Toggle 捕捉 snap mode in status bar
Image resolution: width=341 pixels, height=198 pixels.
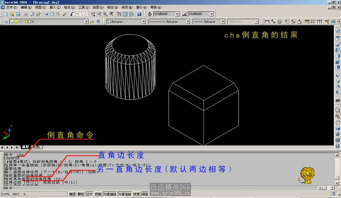pos(72,194)
